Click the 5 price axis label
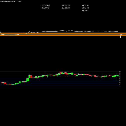Screen dimensions: 126x126 [119, 85]
